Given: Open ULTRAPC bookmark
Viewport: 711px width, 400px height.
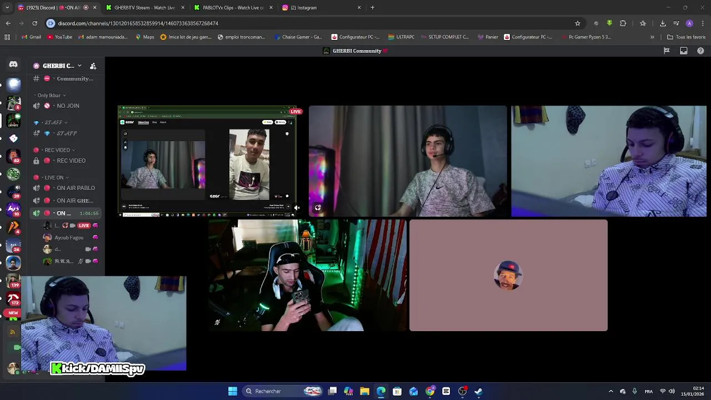Looking at the screenshot, I should (401, 37).
